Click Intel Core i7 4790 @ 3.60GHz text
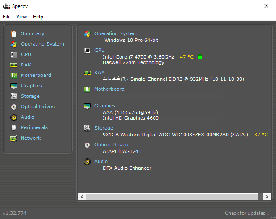This screenshot has width=276, height=219. 138,57
